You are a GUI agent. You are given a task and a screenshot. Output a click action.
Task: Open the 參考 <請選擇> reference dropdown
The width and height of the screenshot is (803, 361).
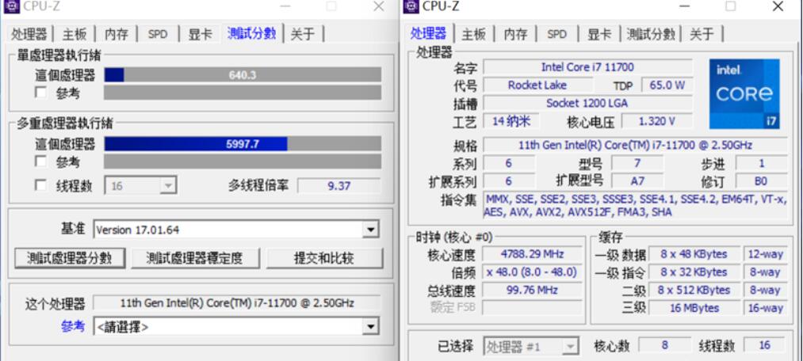[236, 326]
